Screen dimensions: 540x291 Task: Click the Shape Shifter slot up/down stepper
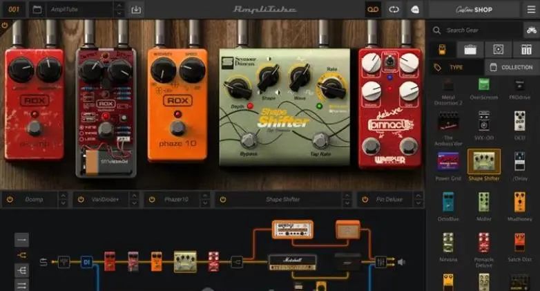pyautogui.click(x=347, y=199)
